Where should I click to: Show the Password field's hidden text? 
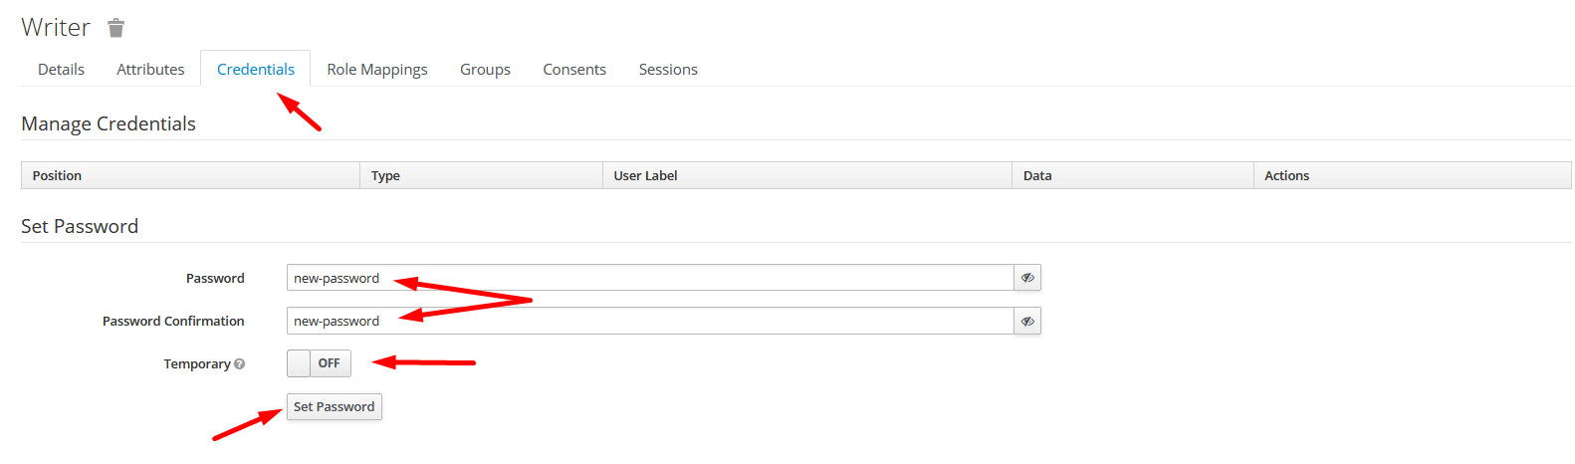pos(1027,278)
